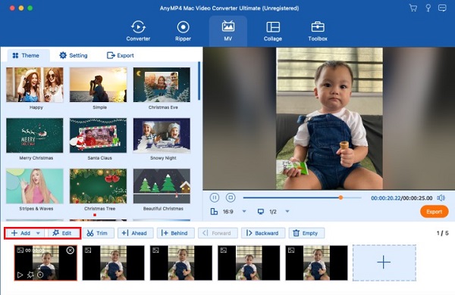Switch to the Export tab
Screen dimensions: 455x295
pos(121,55)
